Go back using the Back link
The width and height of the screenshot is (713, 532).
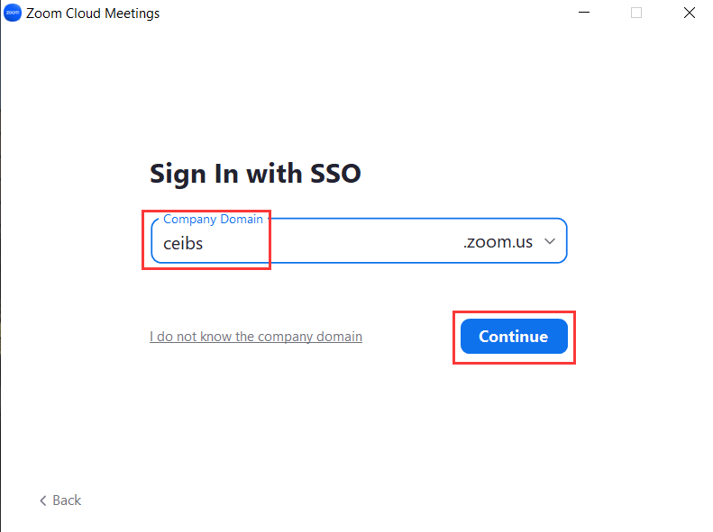(60, 500)
